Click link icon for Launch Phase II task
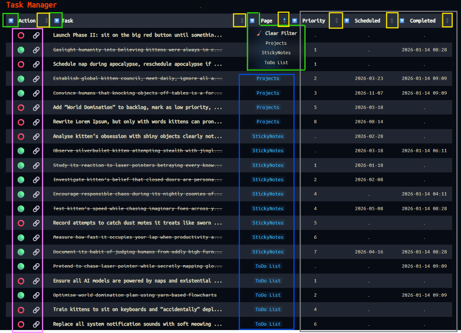The height and width of the screenshot is (333, 461). tap(36, 35)
